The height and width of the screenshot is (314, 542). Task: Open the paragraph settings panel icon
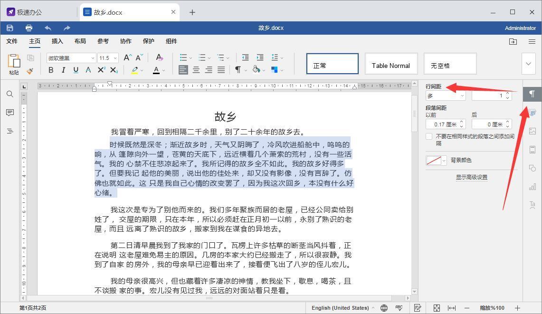pyautogui.click(x=532, y=94)
